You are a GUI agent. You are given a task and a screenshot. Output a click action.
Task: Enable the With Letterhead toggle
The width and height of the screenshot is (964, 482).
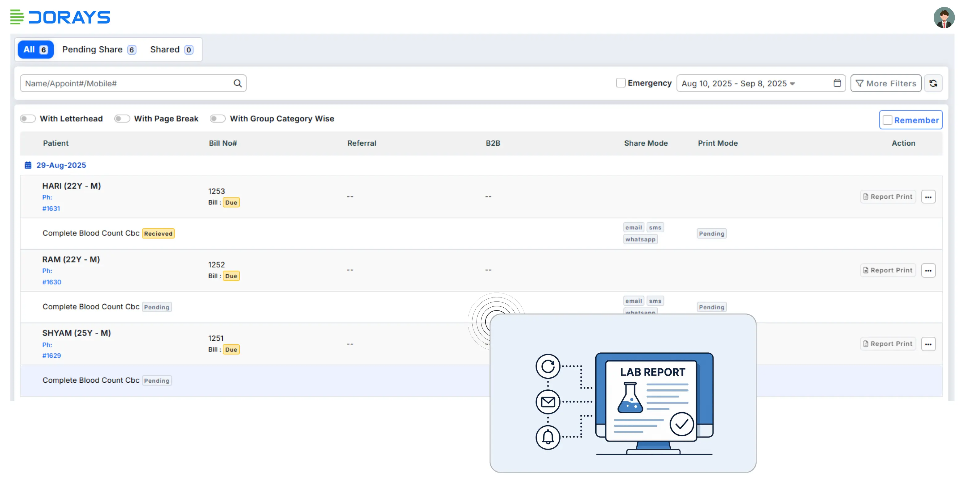click(28, 118)
